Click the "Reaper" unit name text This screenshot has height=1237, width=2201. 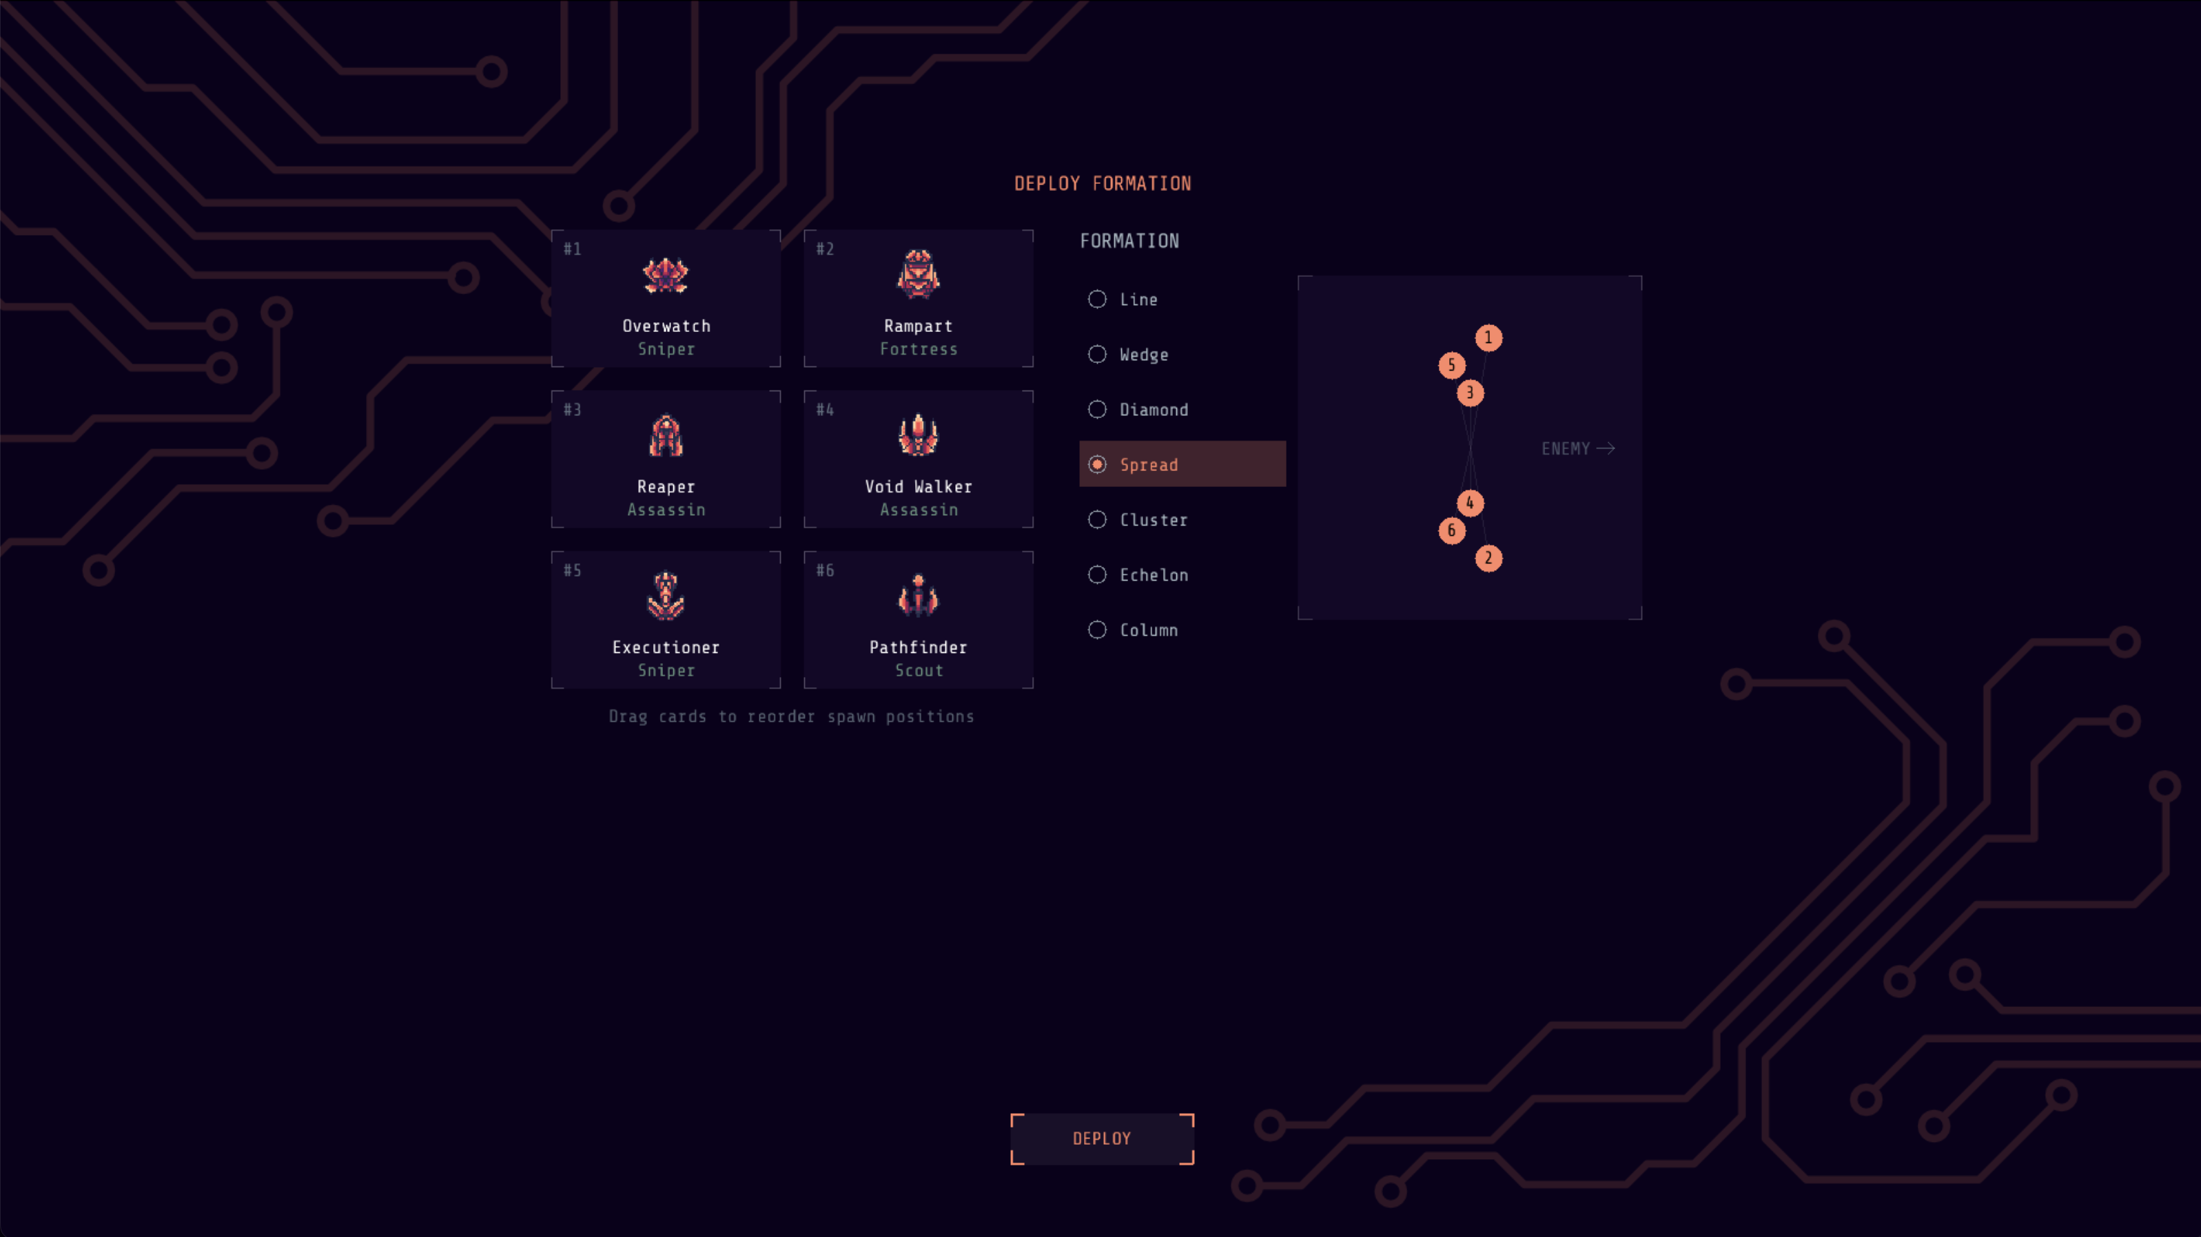click(x=666, y=487)
